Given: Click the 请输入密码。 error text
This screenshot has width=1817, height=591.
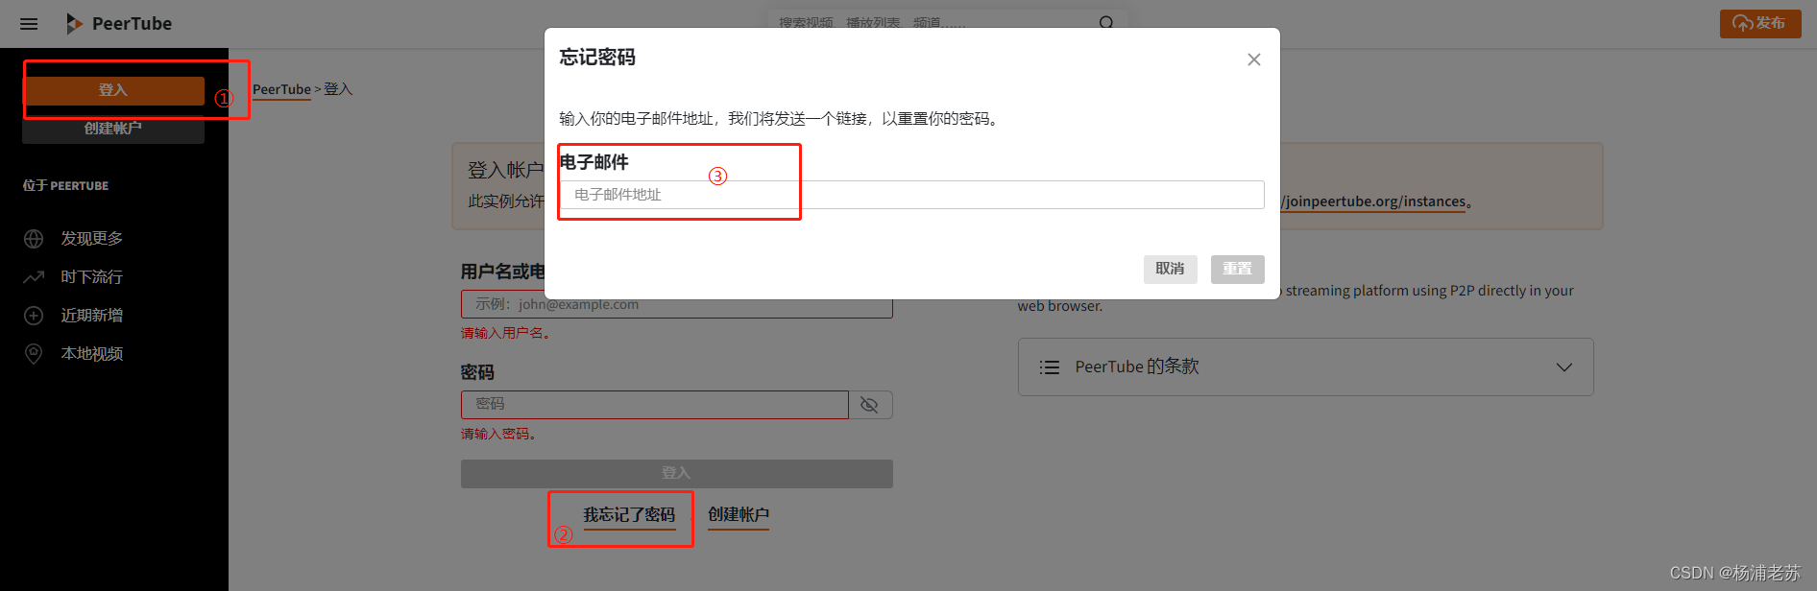Looking at the screenshot, I should click(x=499, y=435).
